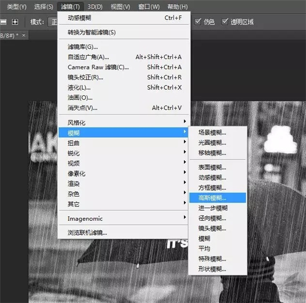
Task: Apply 进一步模糊 filter
Action: [218, 208]
